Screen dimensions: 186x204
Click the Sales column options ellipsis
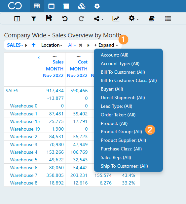point(55,56)
